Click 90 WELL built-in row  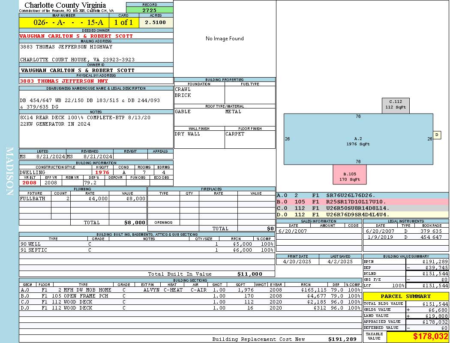(147, 244)
